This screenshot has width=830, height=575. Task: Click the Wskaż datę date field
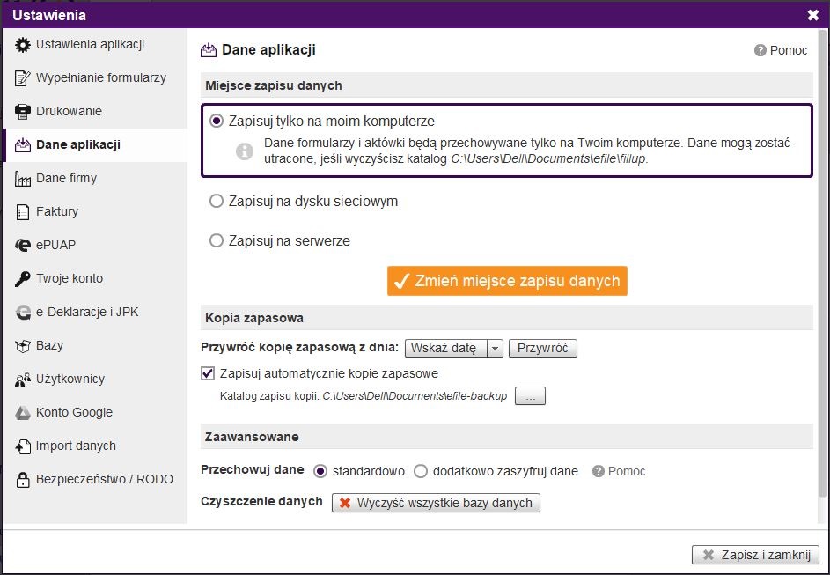[445, 349]
